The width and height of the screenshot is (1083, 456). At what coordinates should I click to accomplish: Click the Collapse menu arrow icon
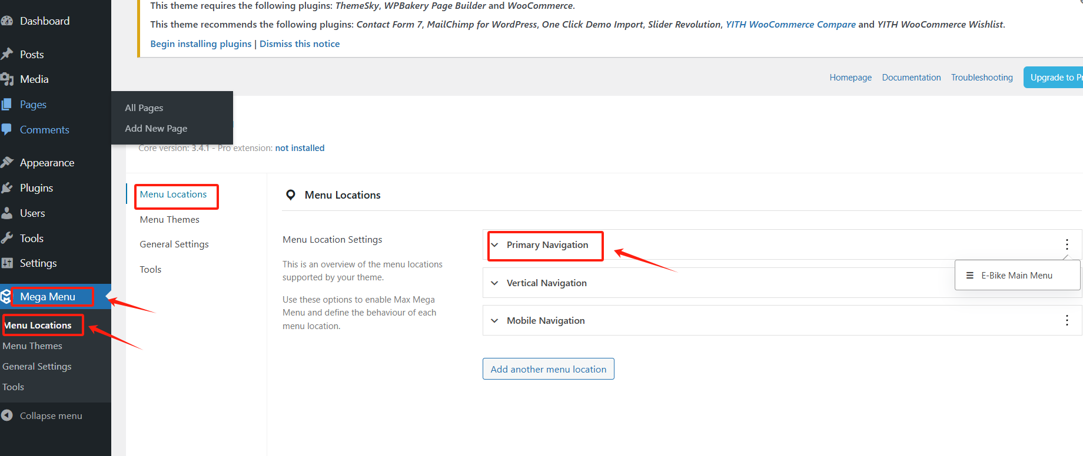7,415
